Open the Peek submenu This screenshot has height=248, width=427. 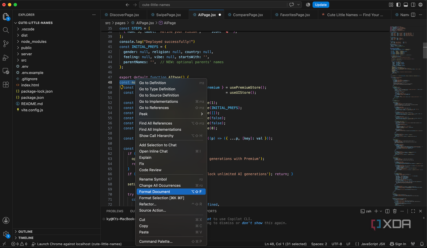(171, 114)
